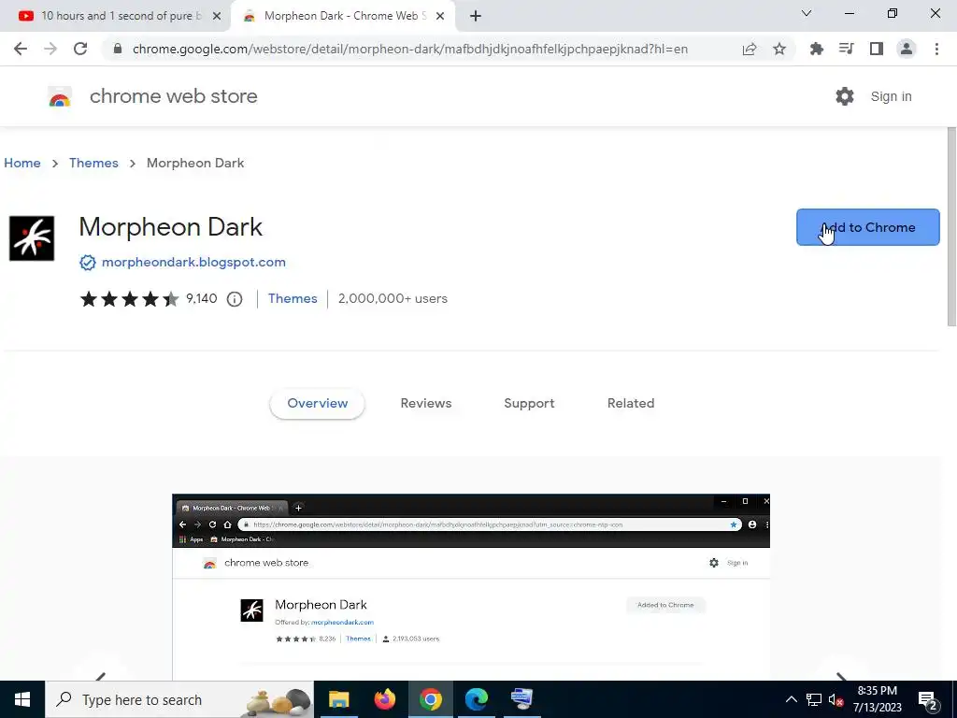Screen dimensions: 957x718
Task: Click the Morpheon Dark theme icon
Action: 32,238
